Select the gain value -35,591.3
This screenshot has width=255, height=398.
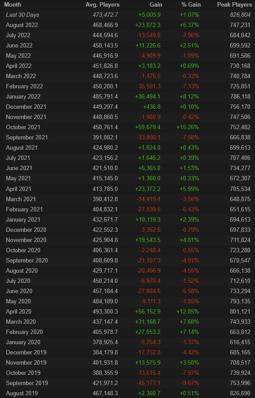[148, 86]
